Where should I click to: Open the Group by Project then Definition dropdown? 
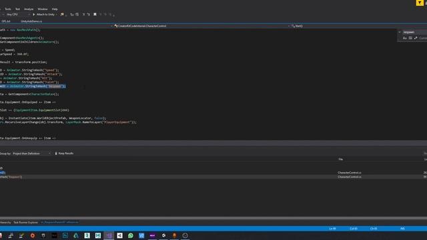tap(31, 153)
